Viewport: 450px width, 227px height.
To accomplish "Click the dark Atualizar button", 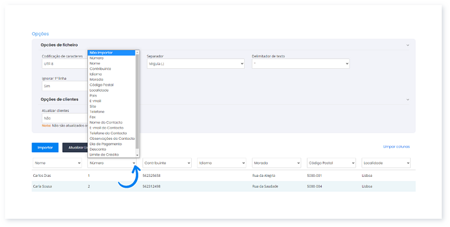I will [x=74, y=148].
